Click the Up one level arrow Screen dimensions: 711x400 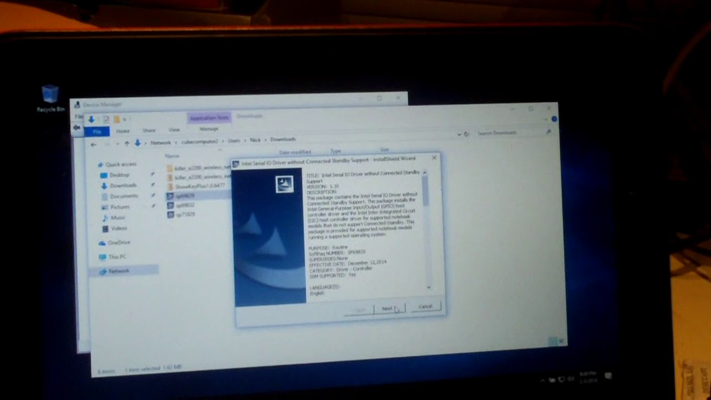(127, 143)
